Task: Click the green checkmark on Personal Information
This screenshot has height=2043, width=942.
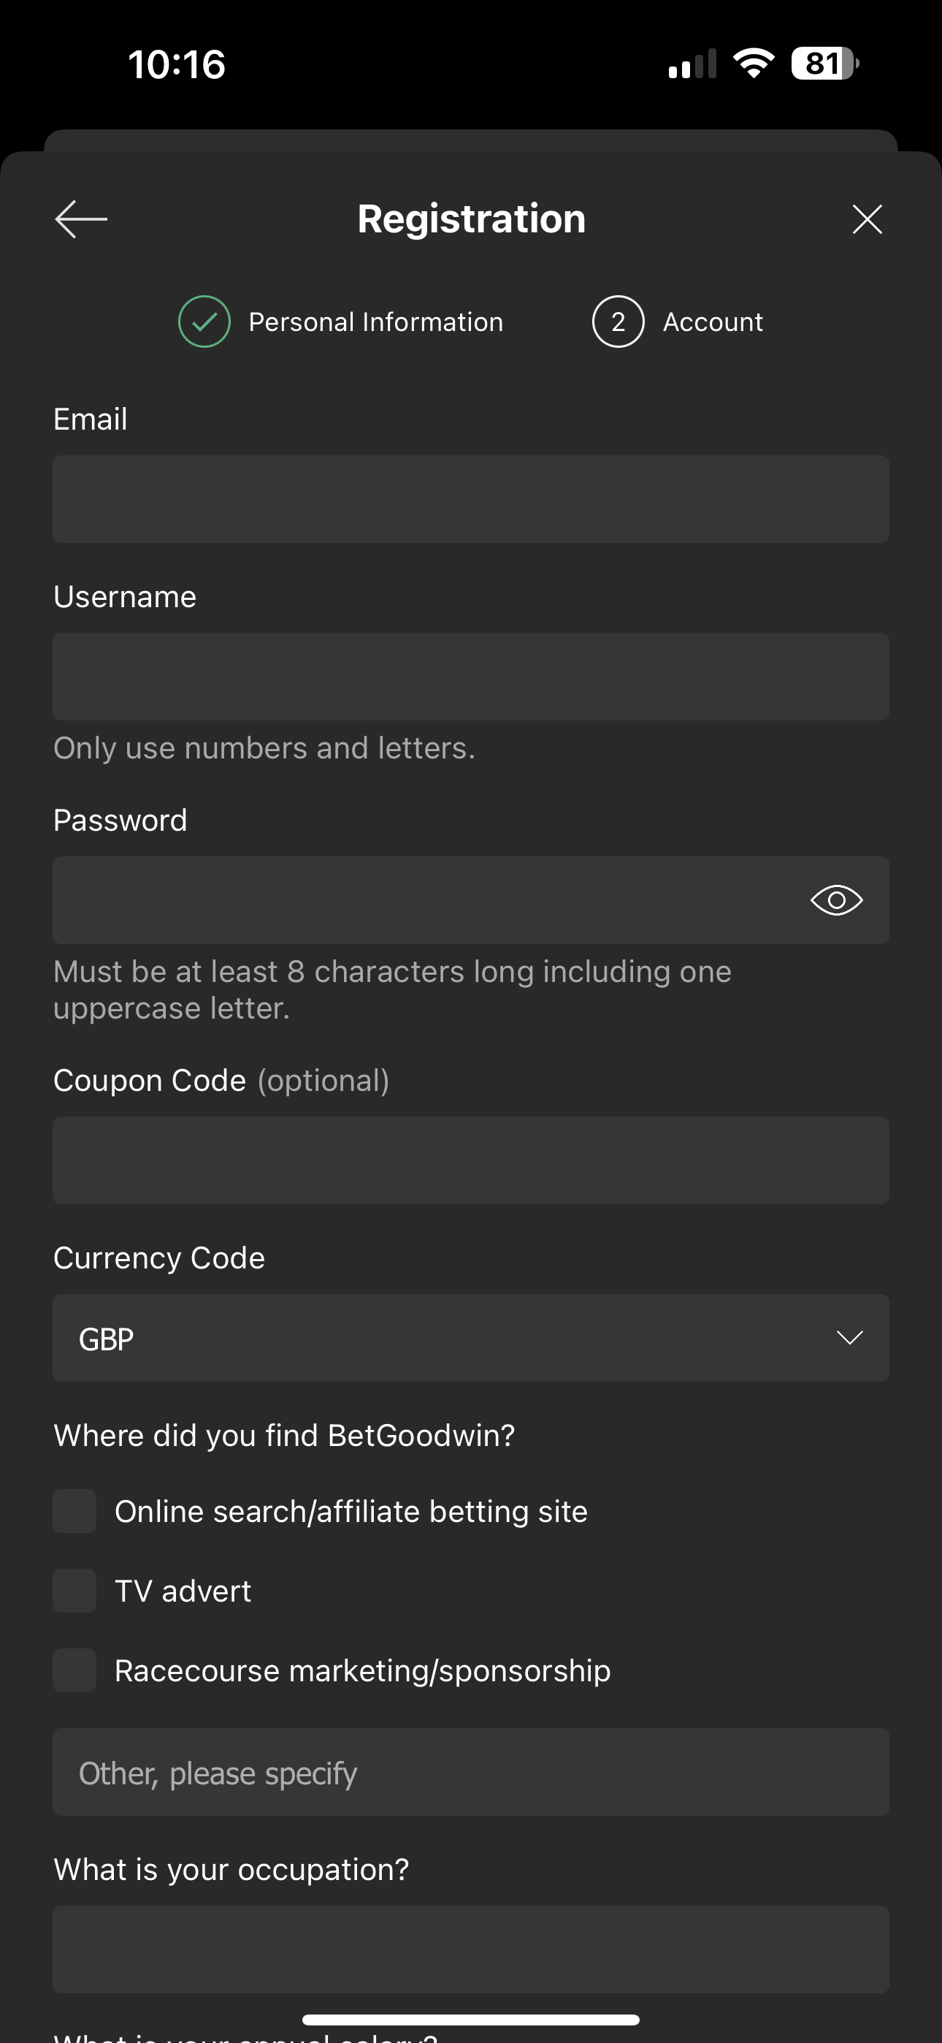Action: tap(204, 322)
